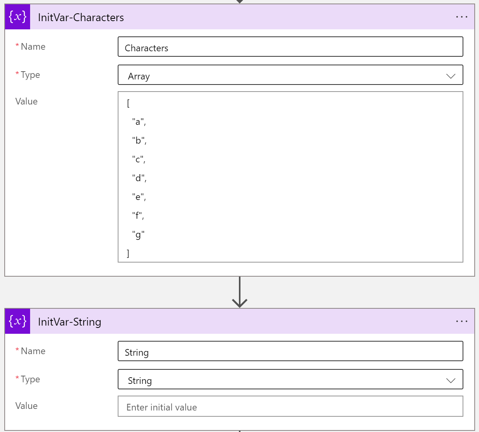479x432 pixels.
Task: Click the Enter initial value field
Action: pos(290,407)
